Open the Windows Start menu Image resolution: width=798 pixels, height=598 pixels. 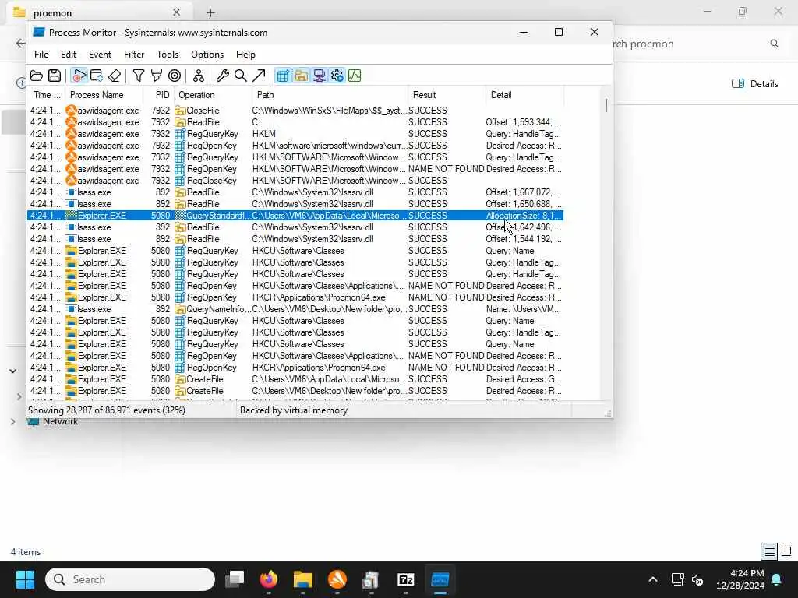(x=25, y=579)
